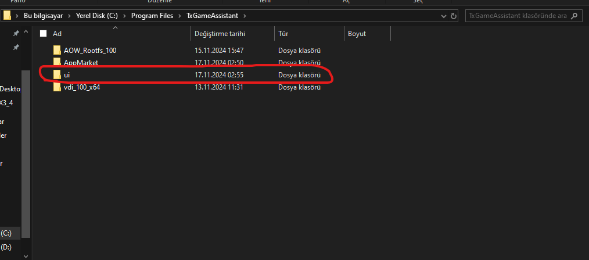Screen dimensions: 589x260
Task: Select (C:) drive in navigation pane
Action: [6, 233]
